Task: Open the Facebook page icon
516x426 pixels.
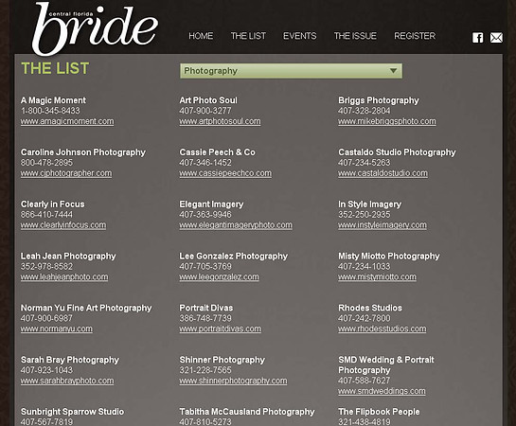Action: [477, 38]
